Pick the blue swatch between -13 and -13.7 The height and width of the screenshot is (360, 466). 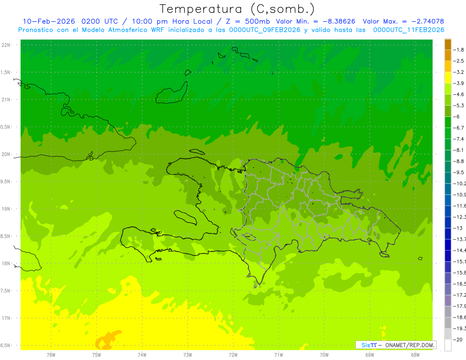pos(448,234)
